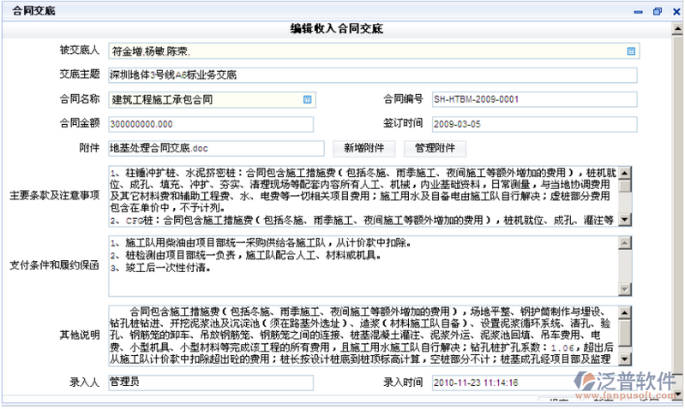Click the 新增附件 button
This screenshot has width=685, height=409.
tap(364, 148)
